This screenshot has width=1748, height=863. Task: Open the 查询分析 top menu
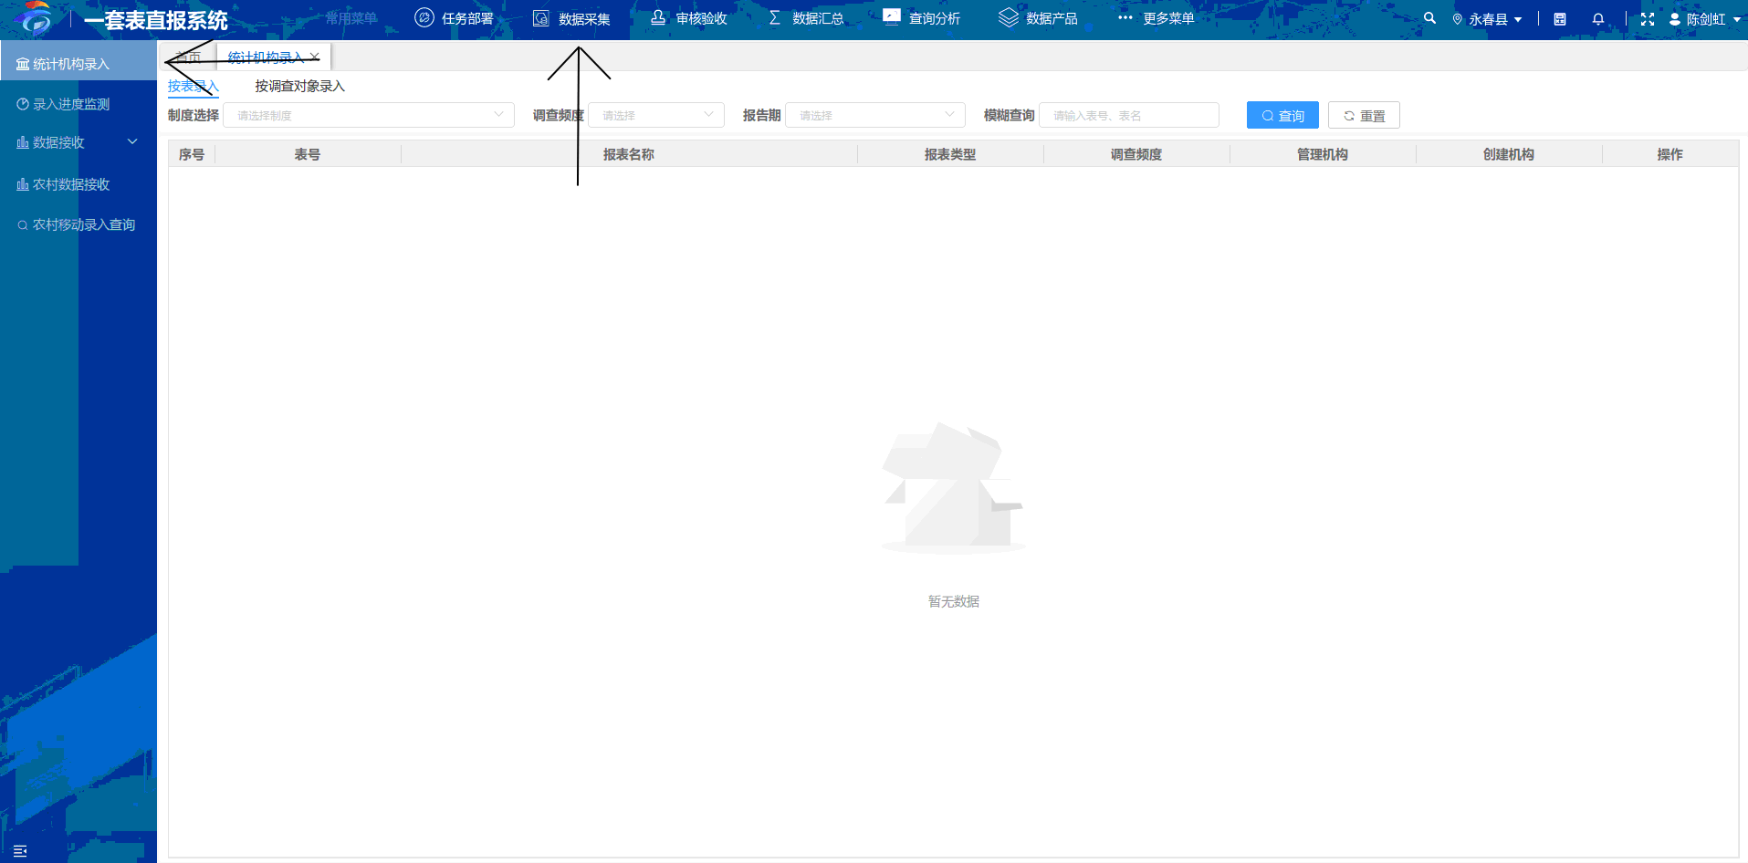(x=922, y=18)
